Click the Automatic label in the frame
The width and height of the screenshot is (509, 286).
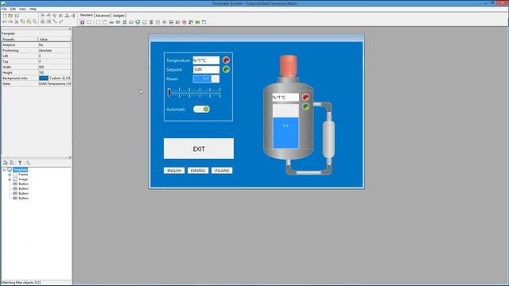click(x=176, y=110)
